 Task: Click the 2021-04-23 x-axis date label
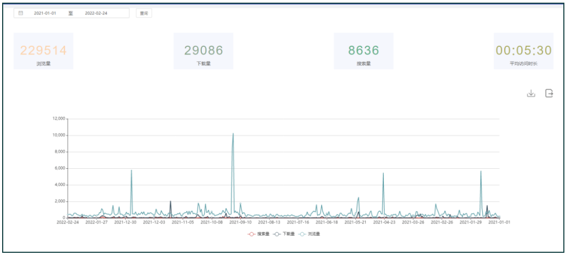(x=384, y=223)
